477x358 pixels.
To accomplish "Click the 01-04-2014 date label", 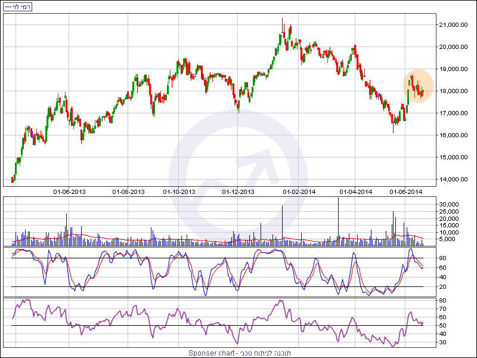I will [355, 192].
